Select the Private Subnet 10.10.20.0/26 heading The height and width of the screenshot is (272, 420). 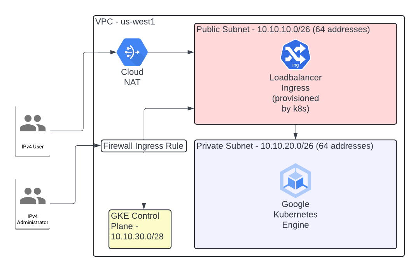(x=285, y=146)
